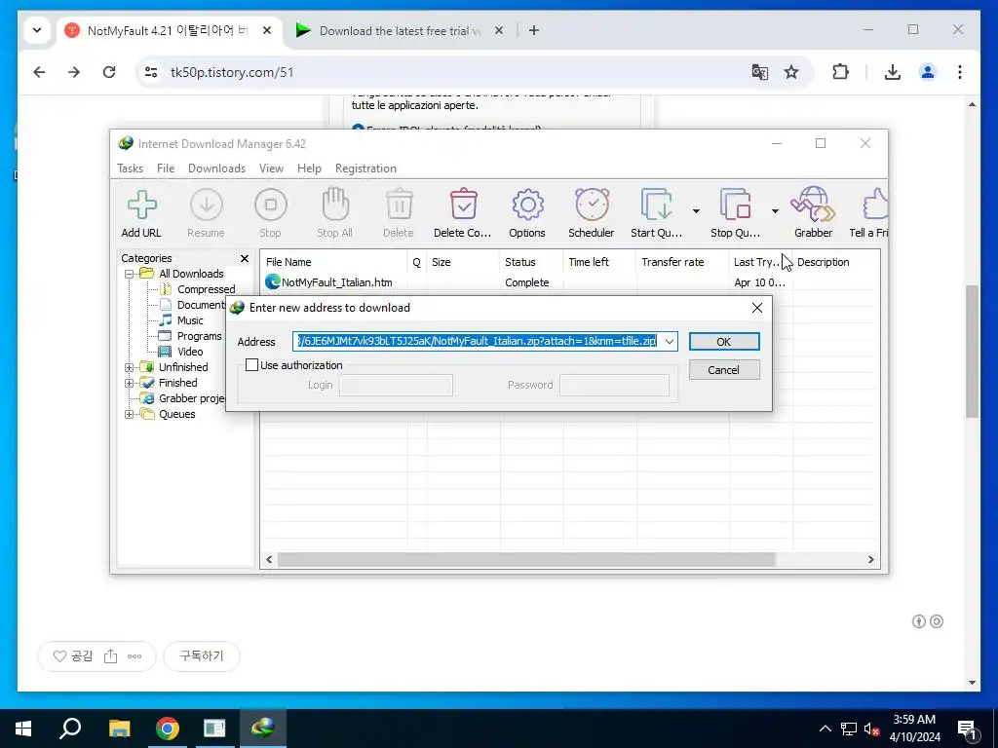The width and height of the screenshot is (998, 748).
Task: Expand the Finished category node
Action: click(130, 383)
